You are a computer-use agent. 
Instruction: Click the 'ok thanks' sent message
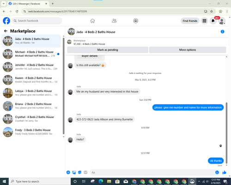[216, 160]
